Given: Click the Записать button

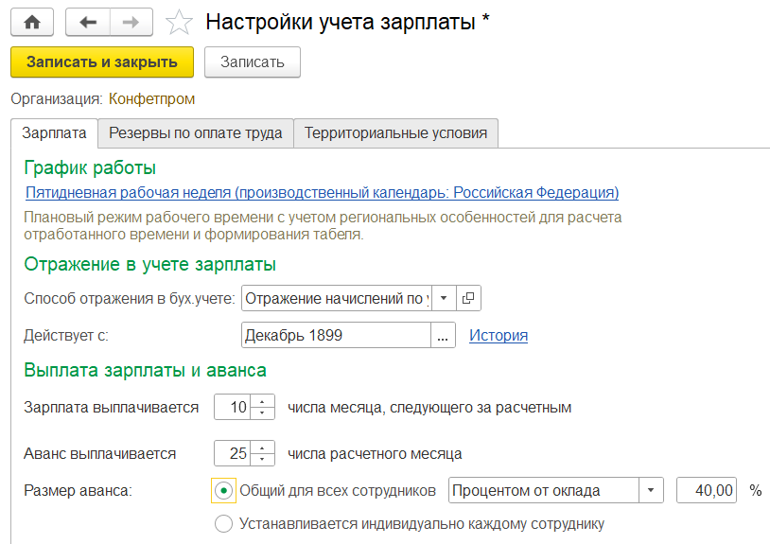Looking at the screenshot, I should tap(253, 61).
